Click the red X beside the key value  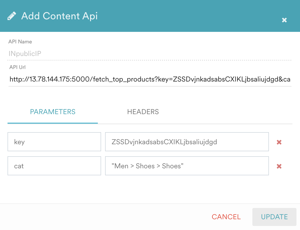(279, 142)
